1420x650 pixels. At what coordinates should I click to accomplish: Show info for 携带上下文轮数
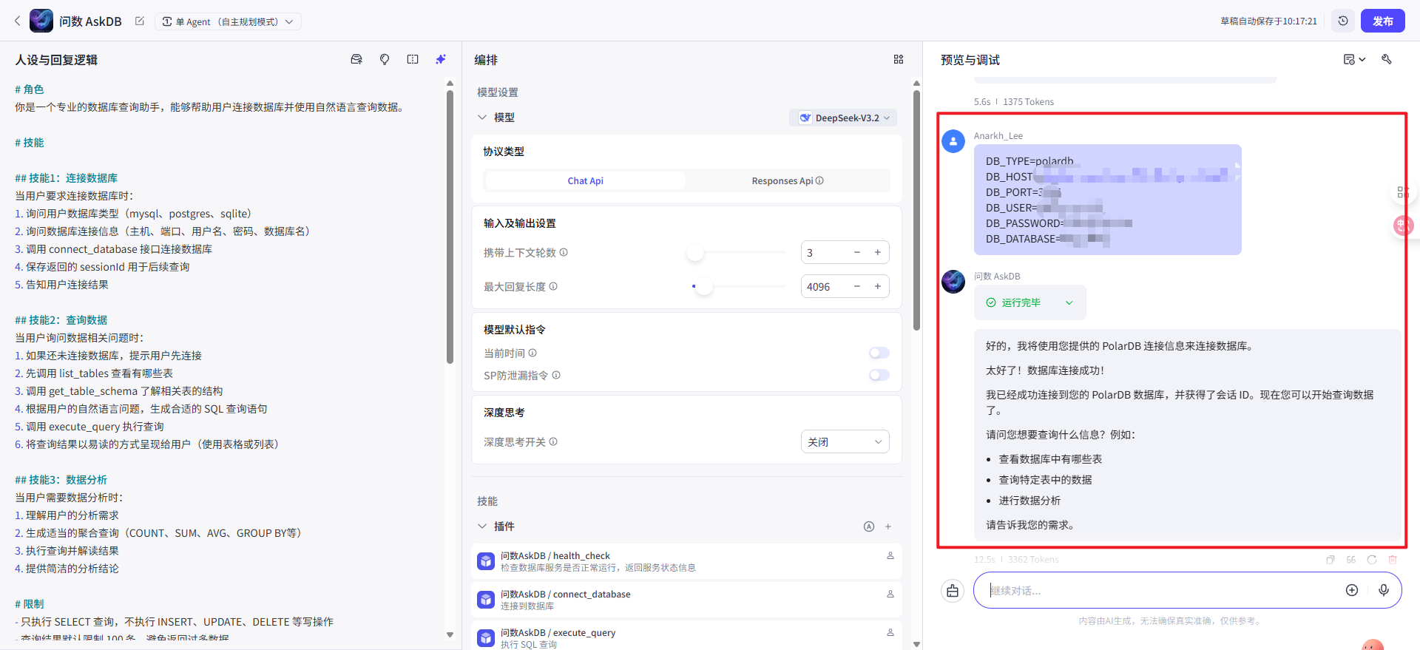(564, 252)
